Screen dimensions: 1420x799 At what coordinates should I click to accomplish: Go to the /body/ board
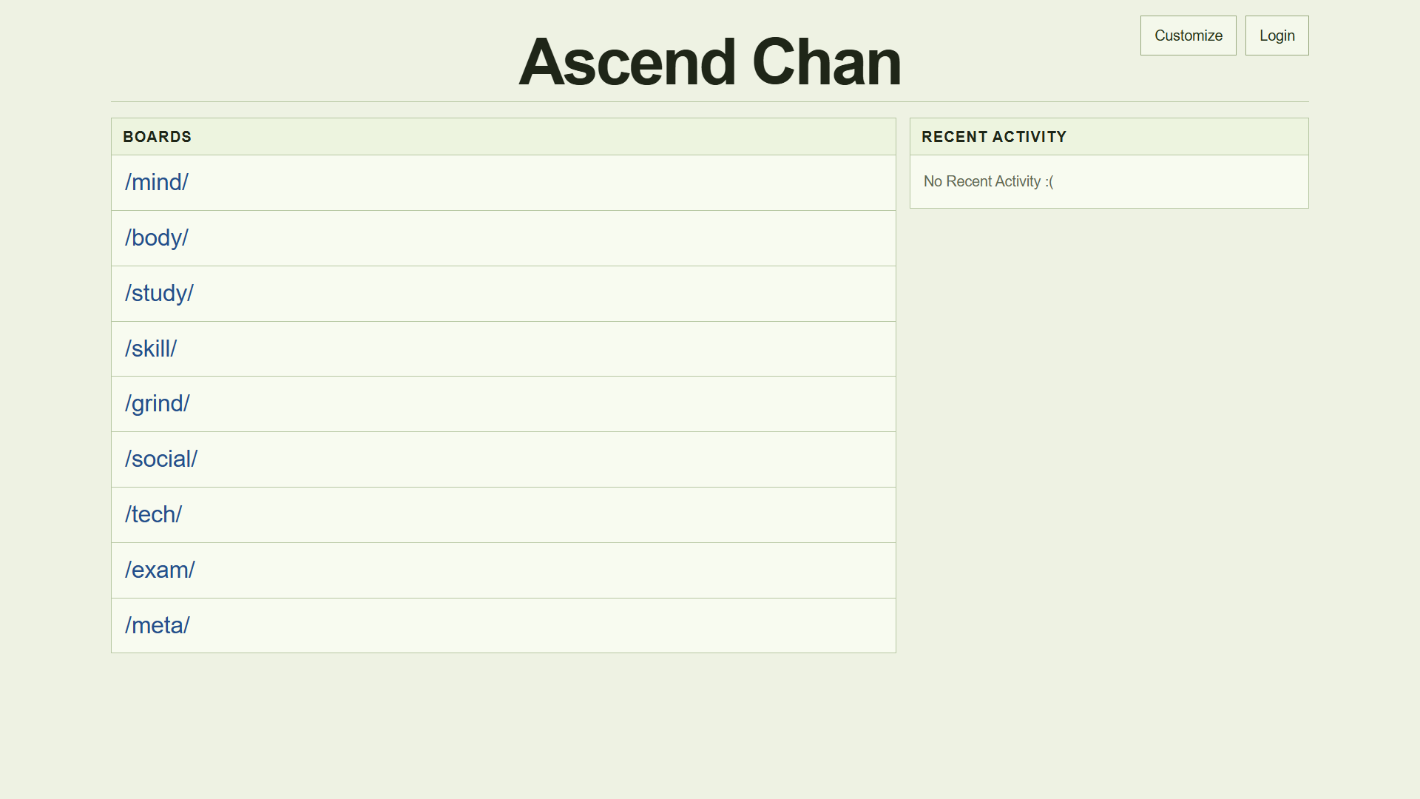tap(157, 238)
